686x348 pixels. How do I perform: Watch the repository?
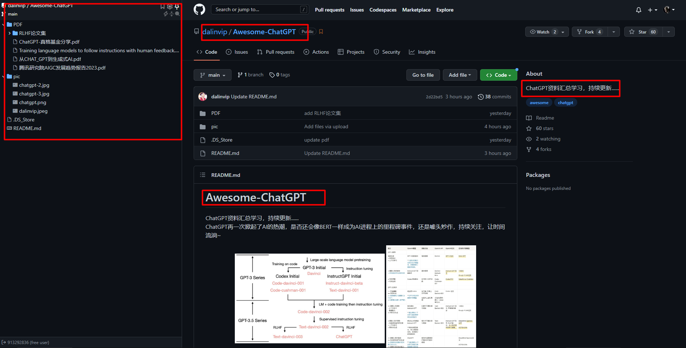pyautogui.click(x=547, y=32)
